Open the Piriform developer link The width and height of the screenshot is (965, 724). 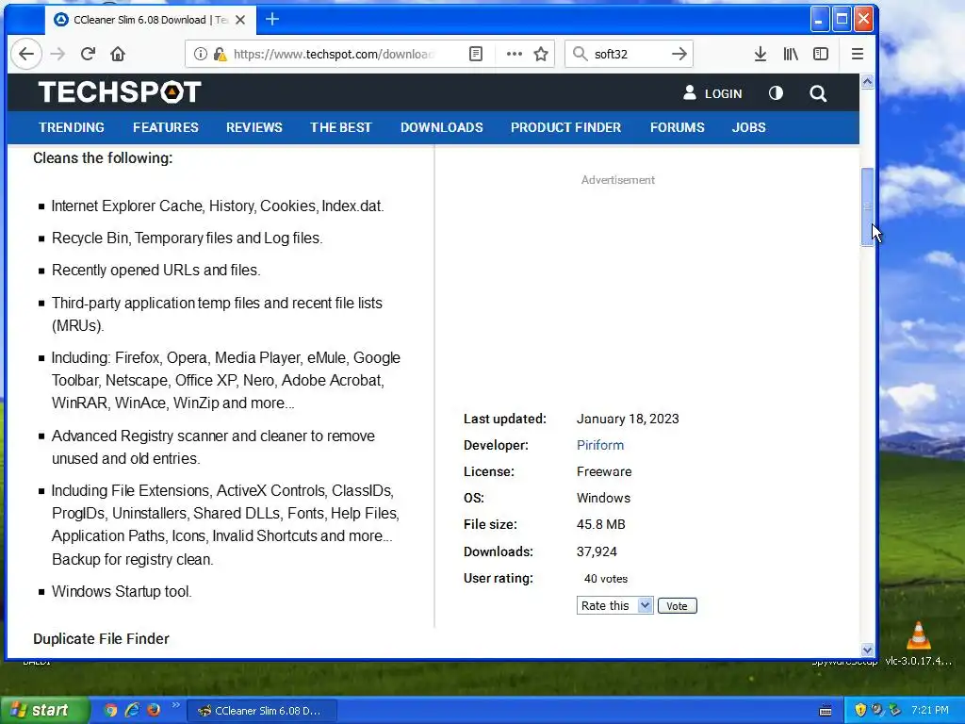click(600, 445)
